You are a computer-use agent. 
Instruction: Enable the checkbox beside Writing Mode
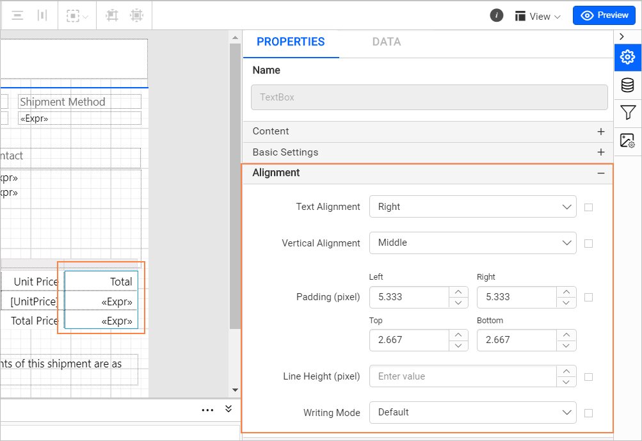588,413
